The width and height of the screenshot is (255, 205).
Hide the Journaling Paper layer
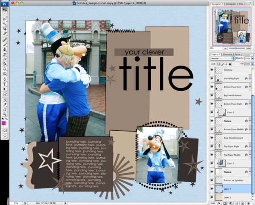click(212, 78)
